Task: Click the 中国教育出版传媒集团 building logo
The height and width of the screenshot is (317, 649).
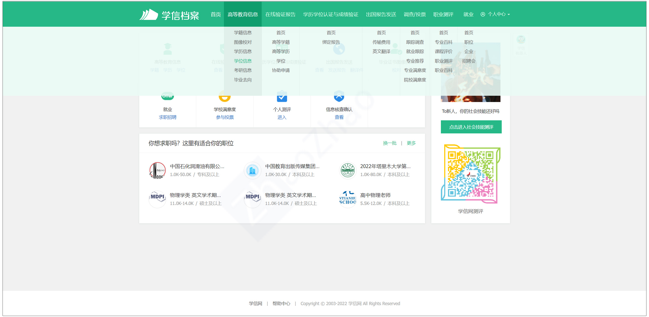Action: [x=253, y=170]
